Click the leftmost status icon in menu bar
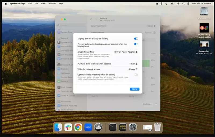Viewport: 215px width, 137px height. point(157,3)
